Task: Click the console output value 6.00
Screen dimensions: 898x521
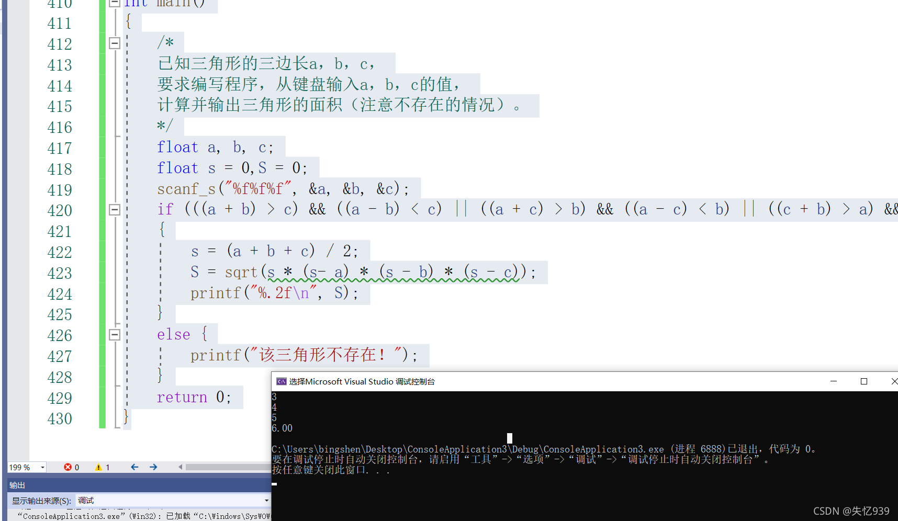Action: [282, 428]
